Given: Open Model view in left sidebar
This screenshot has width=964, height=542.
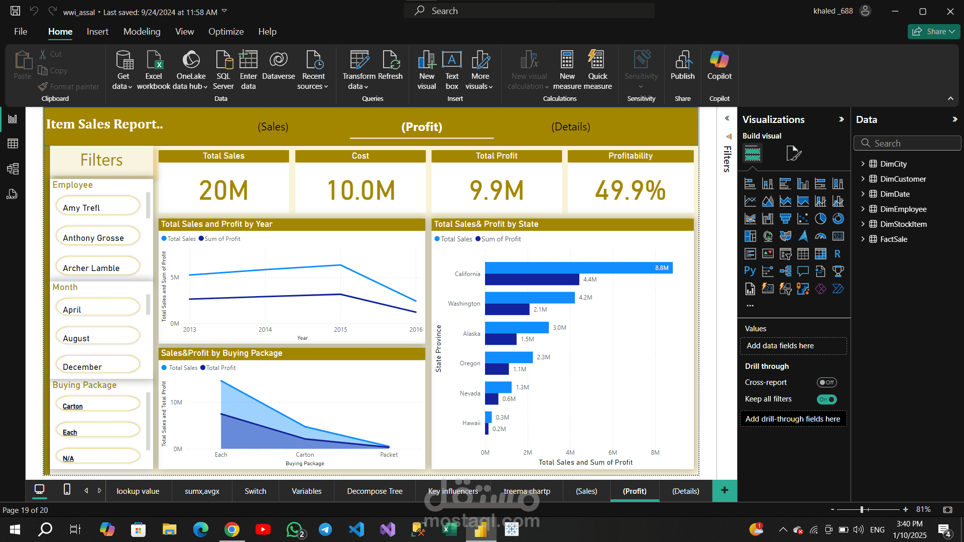Looking at the screenshot, I should pyautogui.click(x=13, y=169).
